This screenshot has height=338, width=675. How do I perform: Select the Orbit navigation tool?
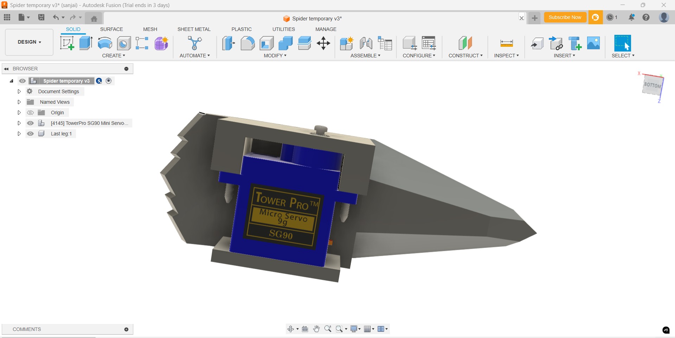click(291, 329)
